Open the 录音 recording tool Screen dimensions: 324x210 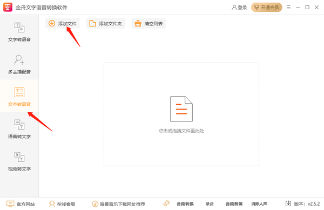click(x=210, y=204)
